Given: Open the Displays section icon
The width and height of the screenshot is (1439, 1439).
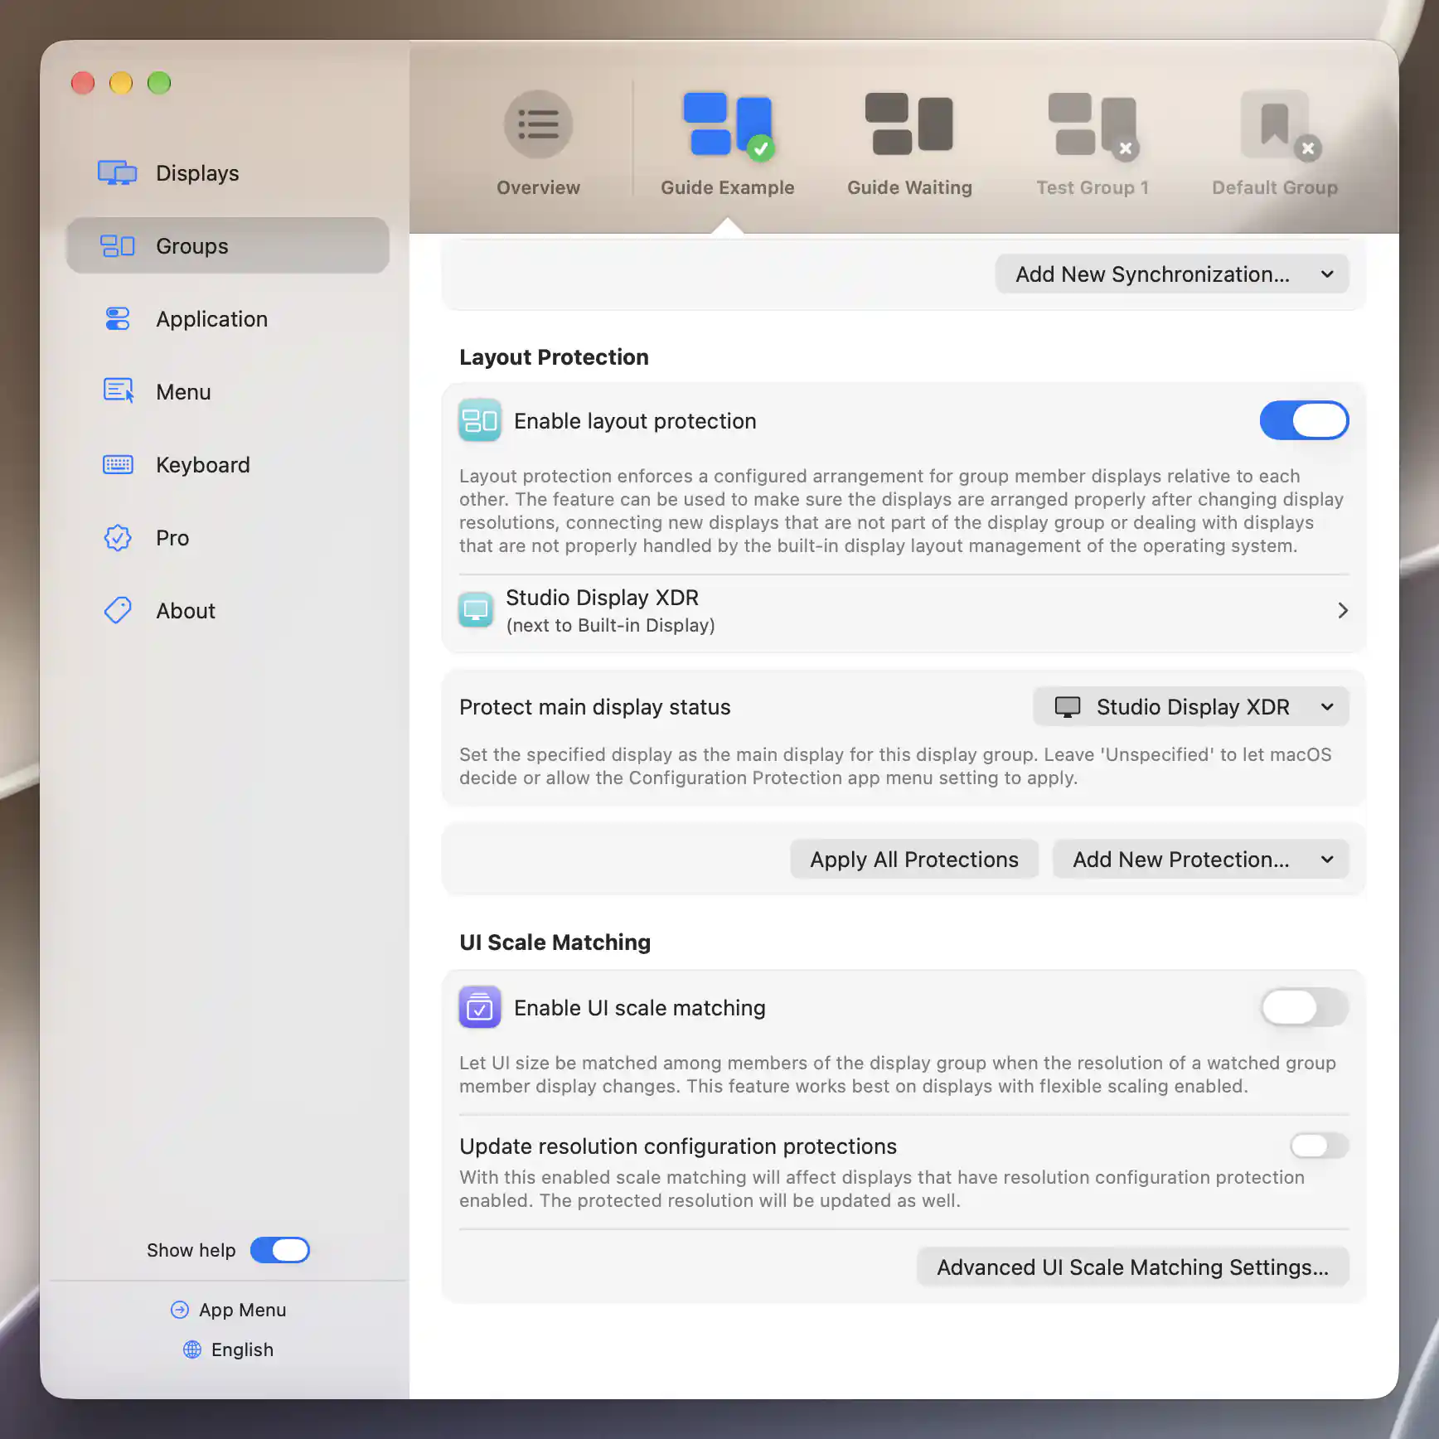Looking at the screenshot, I should click(117, 173).
